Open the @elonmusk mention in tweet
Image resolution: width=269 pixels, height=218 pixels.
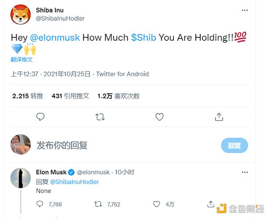[x=55, y=37]
